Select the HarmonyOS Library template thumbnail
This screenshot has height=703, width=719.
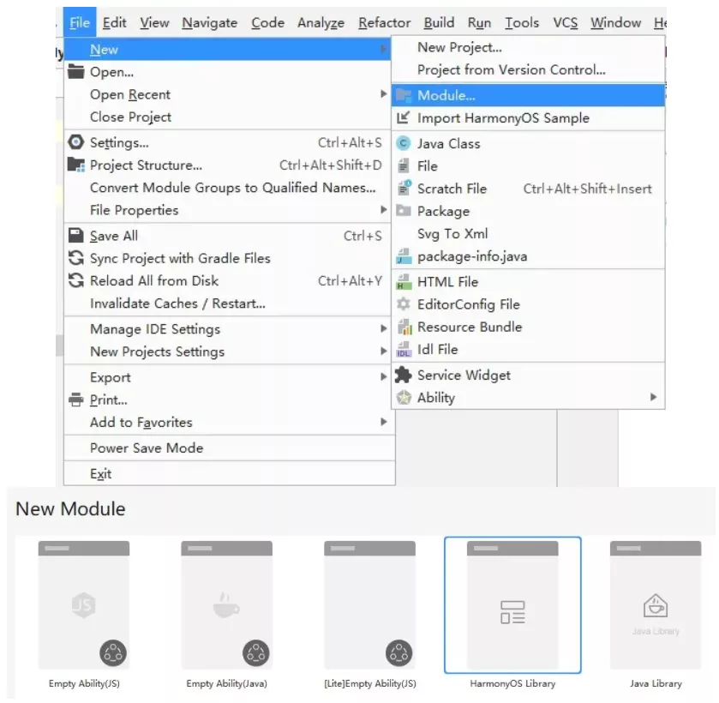[512, 604]
